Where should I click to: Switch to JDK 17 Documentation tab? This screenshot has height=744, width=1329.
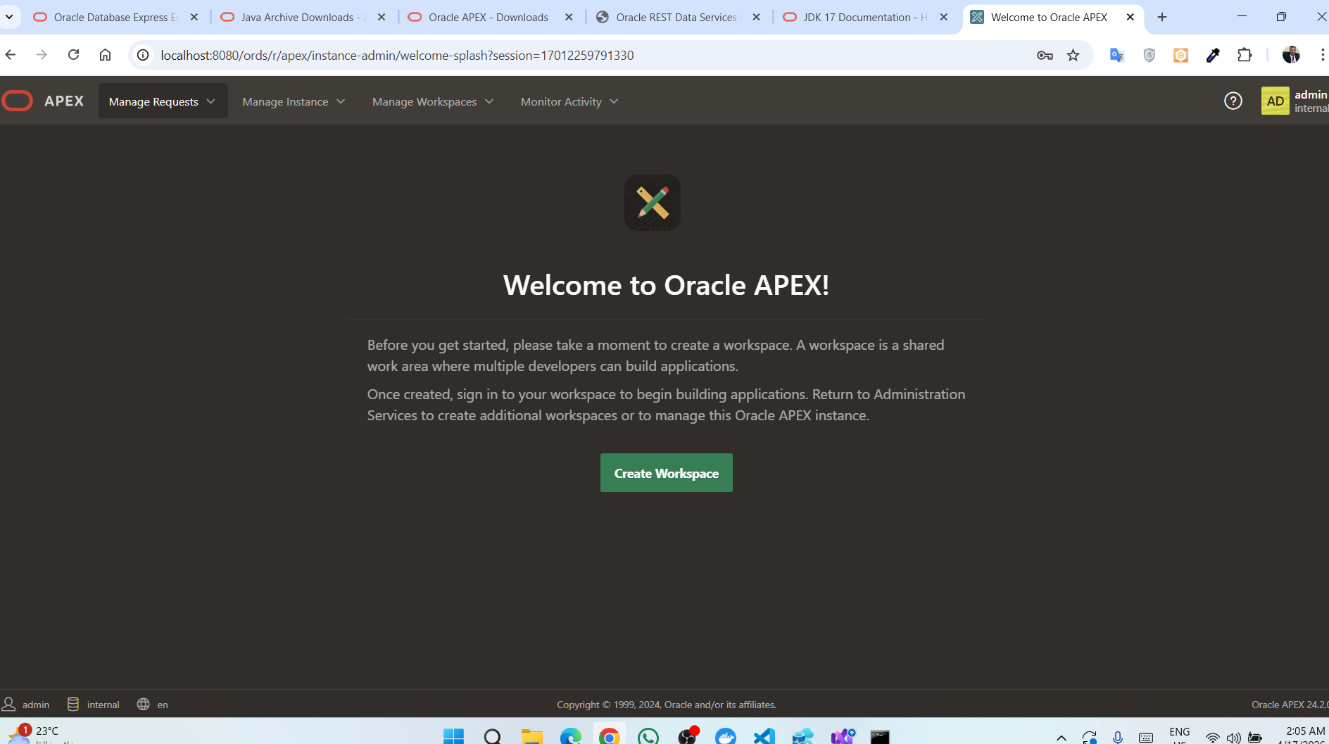(865, 17)
